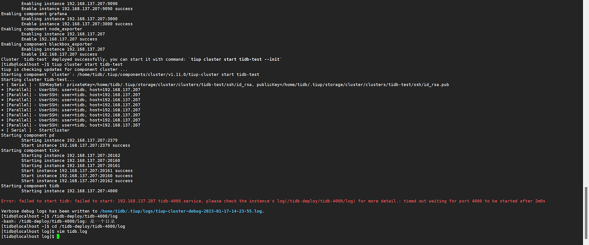Image resolution: width=589 pixels, height=245 pixels.
Task: Click the empty scrollbar track above the thumb
Action: tap(586, 93)
